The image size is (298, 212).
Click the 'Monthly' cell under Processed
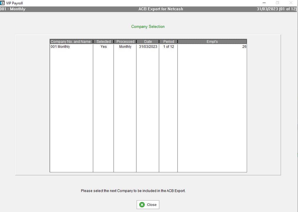(125, 47)
